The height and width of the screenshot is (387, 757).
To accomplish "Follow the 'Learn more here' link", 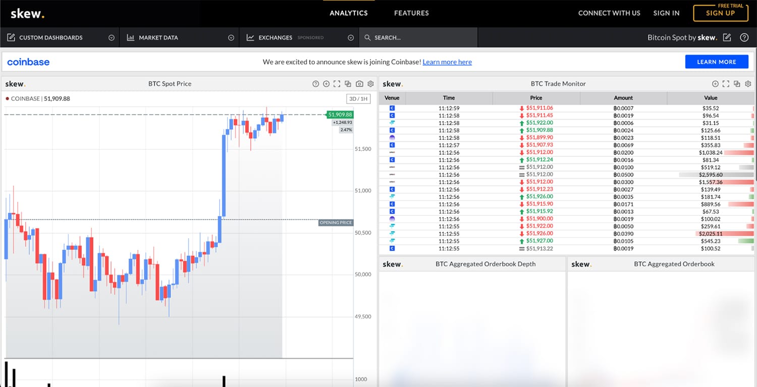I will point(447,62).
